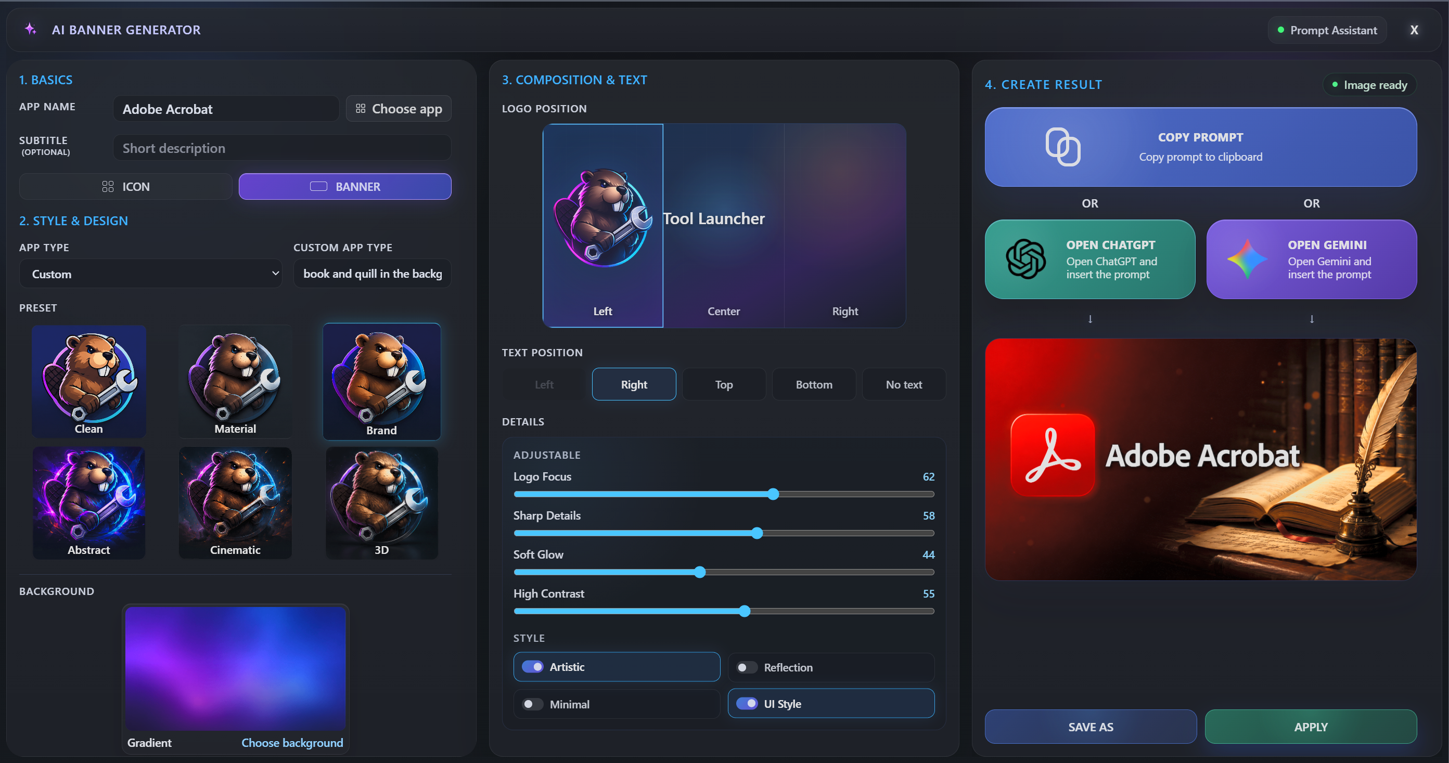This screenshot has height=763, width=1449.
Task: Open ChatGPT and insert the prompt
Action: pos(1090,259)
